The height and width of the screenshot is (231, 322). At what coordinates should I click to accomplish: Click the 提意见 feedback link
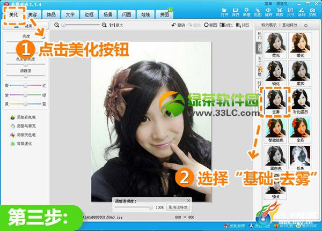(282, 3)
